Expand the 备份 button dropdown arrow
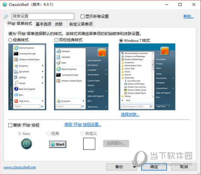The image size is (201, 175). (134, 167)
